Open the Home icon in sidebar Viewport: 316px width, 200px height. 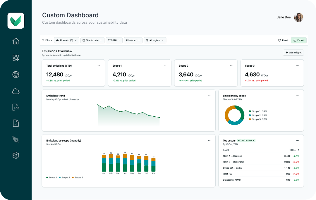[x=16, y=41]
